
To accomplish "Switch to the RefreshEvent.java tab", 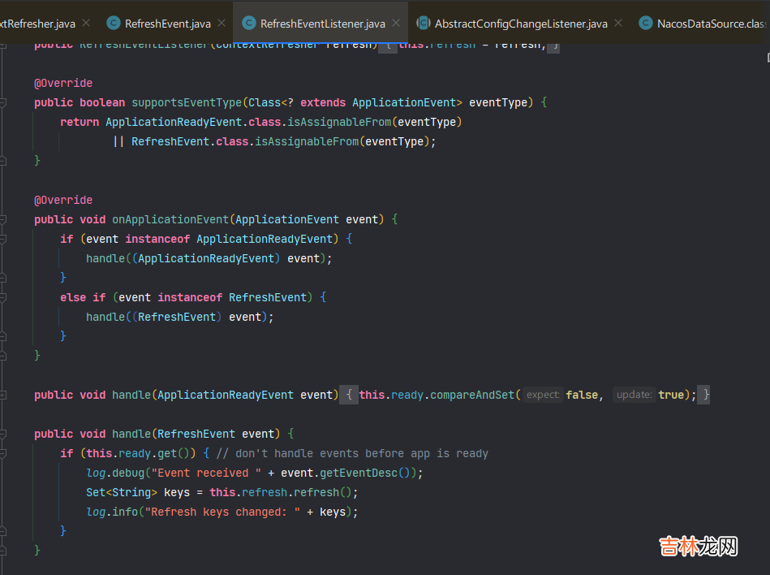I will pos(167,24).
